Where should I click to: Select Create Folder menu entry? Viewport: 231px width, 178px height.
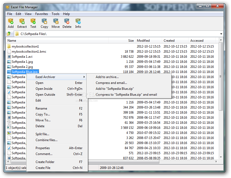(57, 162)
